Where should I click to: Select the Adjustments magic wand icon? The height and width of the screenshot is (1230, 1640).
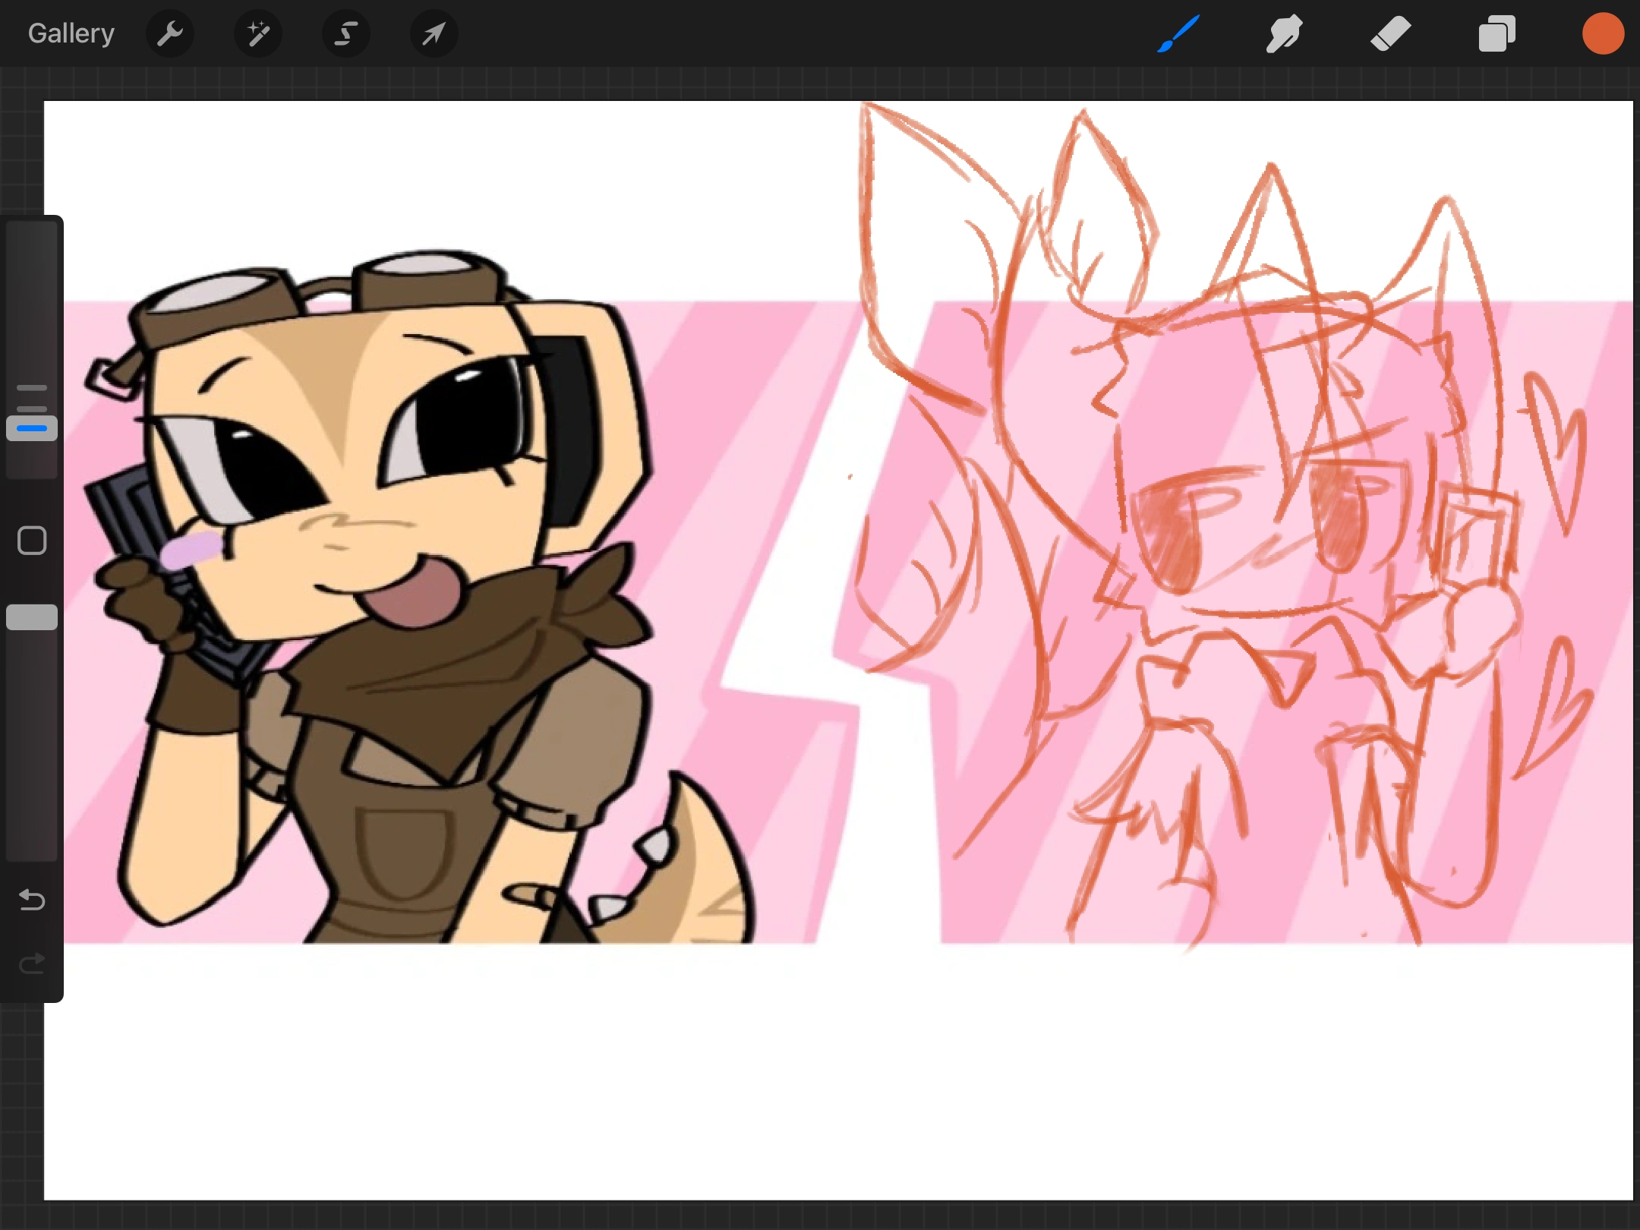[258, 33]
